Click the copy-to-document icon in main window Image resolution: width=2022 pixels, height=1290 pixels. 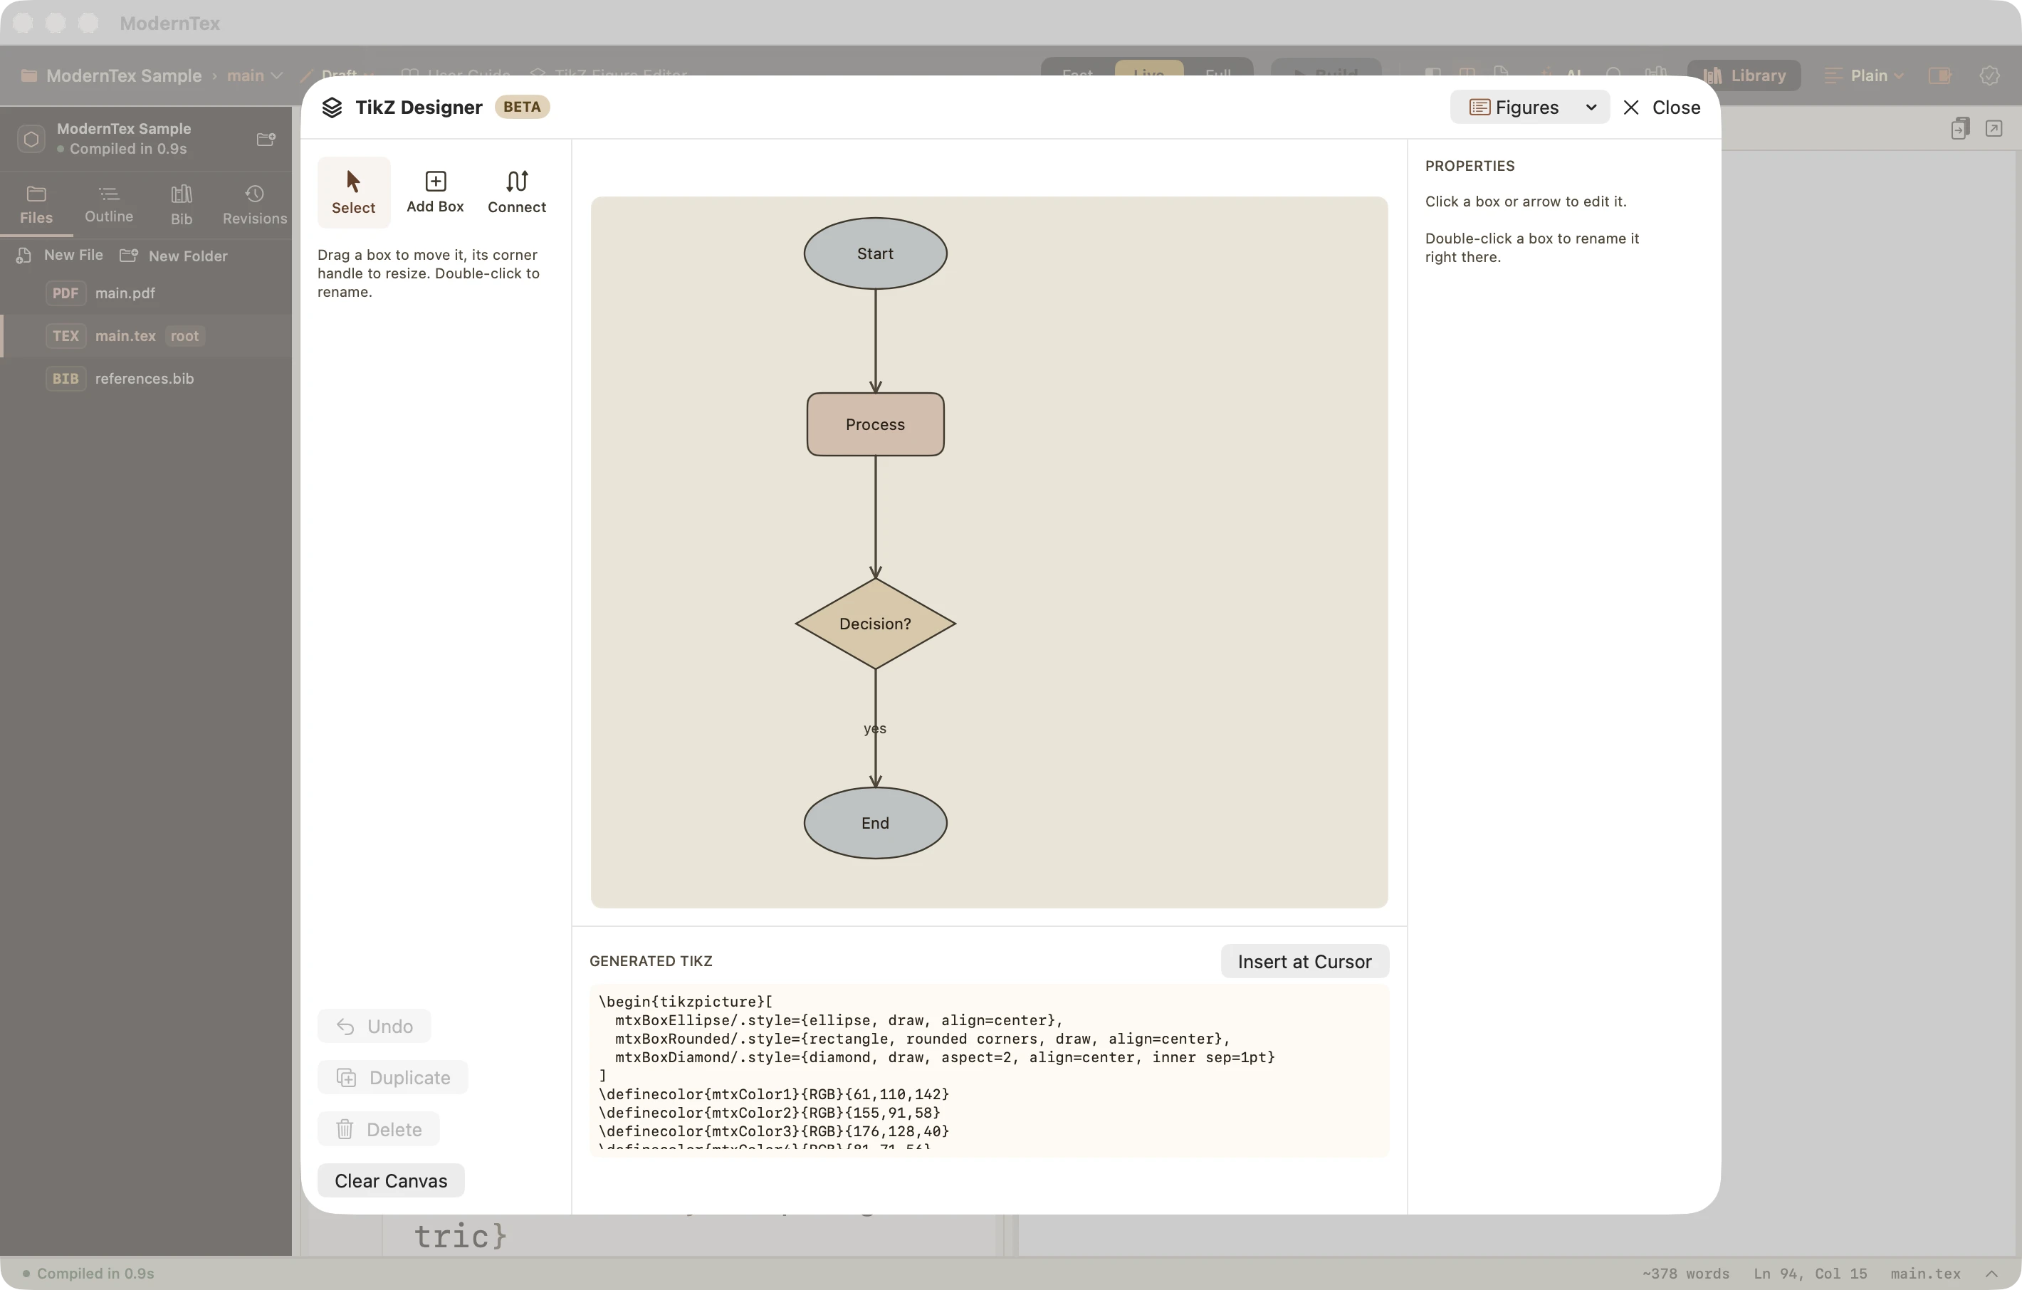pos(1960,128)
